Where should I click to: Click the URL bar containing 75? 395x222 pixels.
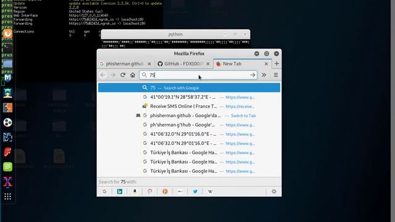(x=198, y=75)
